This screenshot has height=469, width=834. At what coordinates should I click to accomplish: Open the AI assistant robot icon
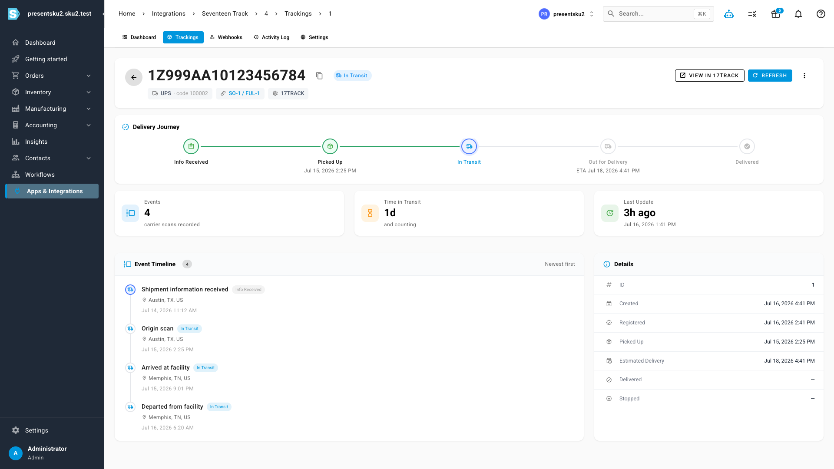click(x=729, y=14)
